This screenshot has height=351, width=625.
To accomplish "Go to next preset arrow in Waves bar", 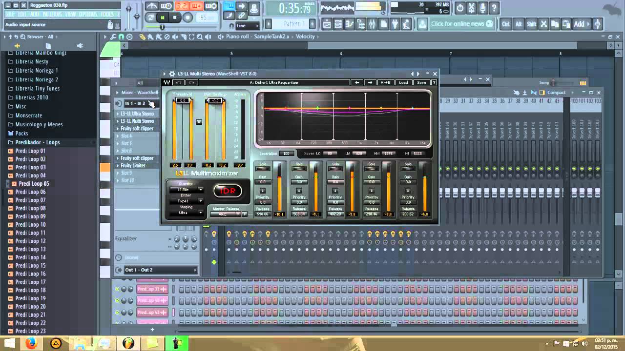I will point(370,82).
